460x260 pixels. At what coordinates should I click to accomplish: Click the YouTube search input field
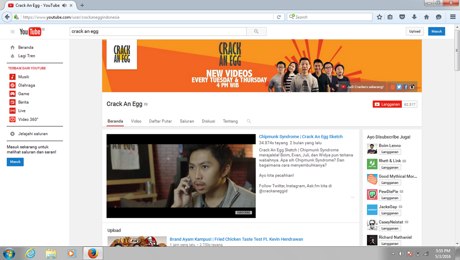(x=158, y=31)
